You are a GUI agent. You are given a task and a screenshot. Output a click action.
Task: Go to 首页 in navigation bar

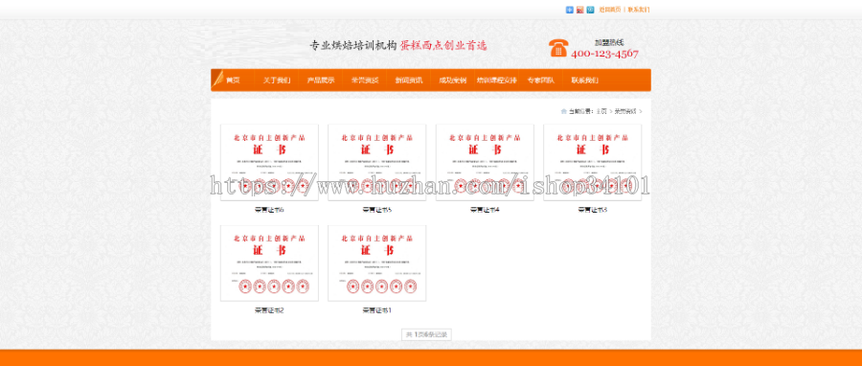click(x=233, y=80)
